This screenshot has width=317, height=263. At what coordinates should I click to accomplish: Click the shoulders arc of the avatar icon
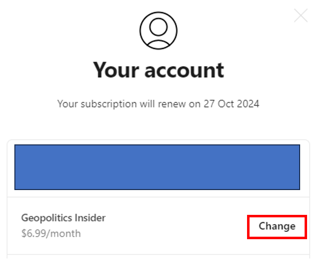tap(158, 43)
